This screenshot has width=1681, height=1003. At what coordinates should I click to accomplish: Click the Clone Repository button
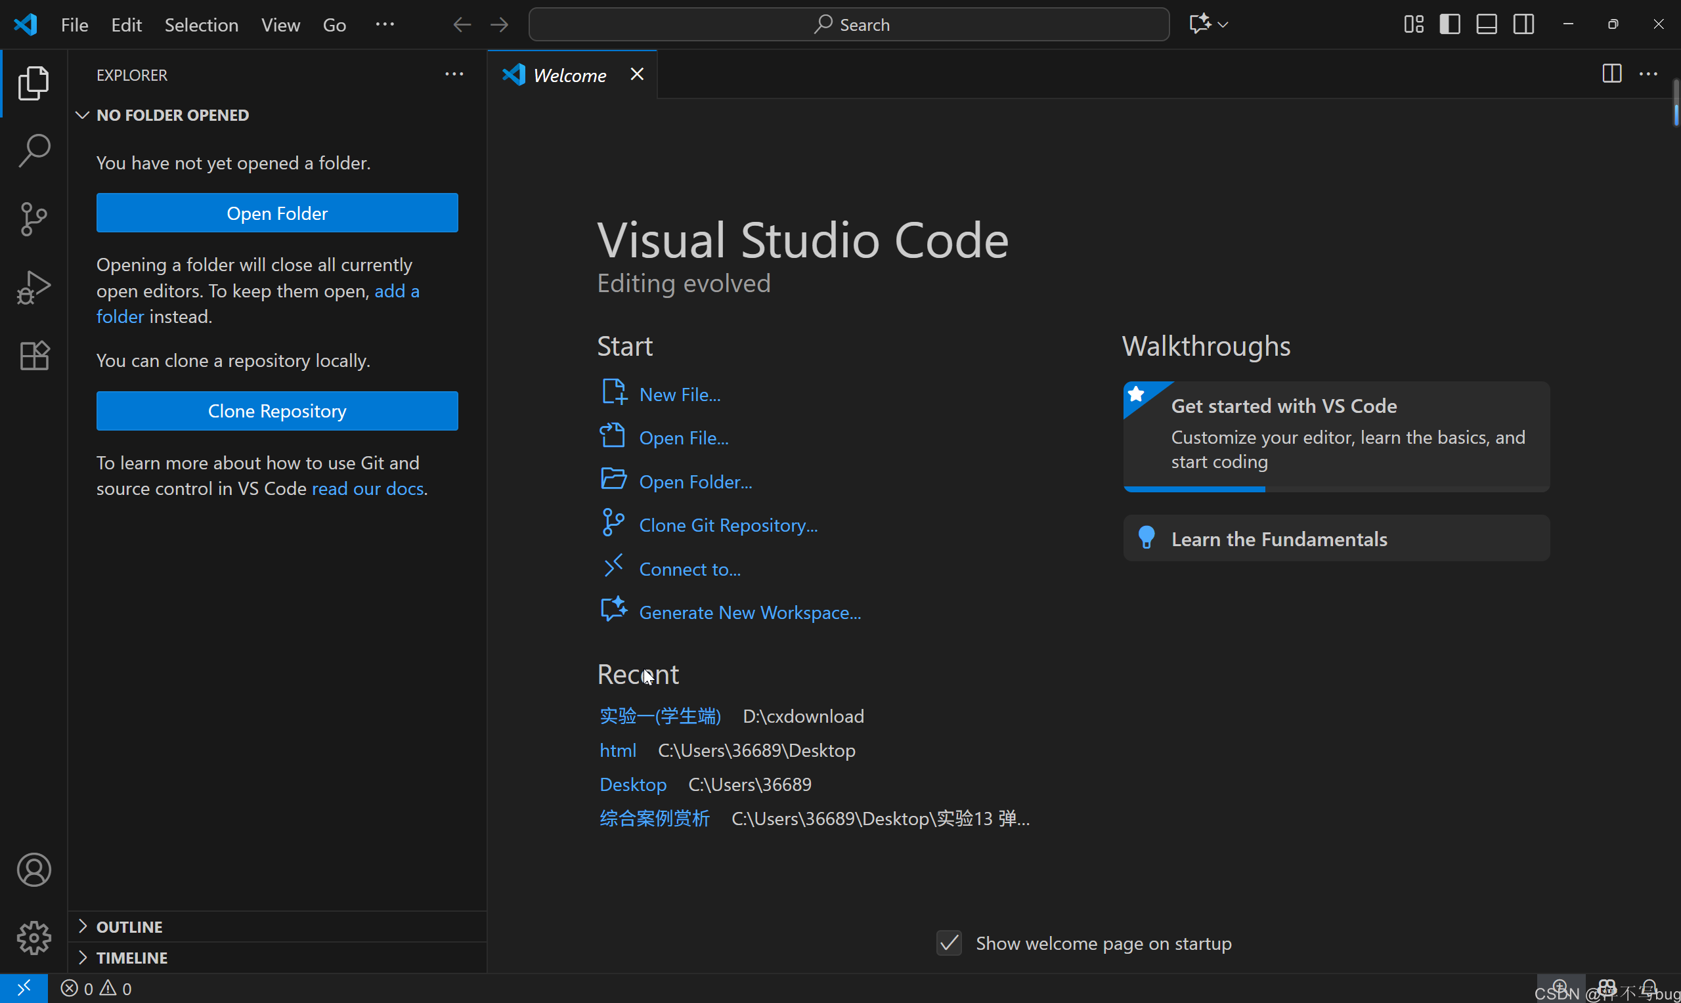(x=277, y=411)
